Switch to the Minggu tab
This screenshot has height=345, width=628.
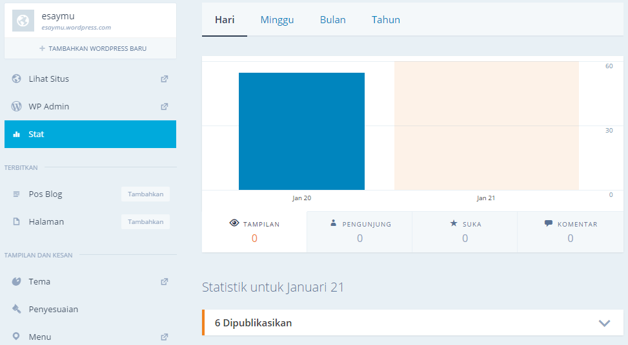[277, 19]
